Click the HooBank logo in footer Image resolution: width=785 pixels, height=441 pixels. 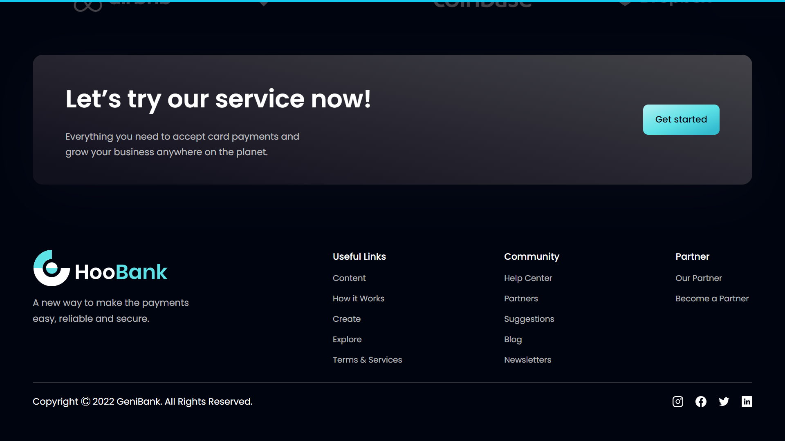(x=100, y=268)
